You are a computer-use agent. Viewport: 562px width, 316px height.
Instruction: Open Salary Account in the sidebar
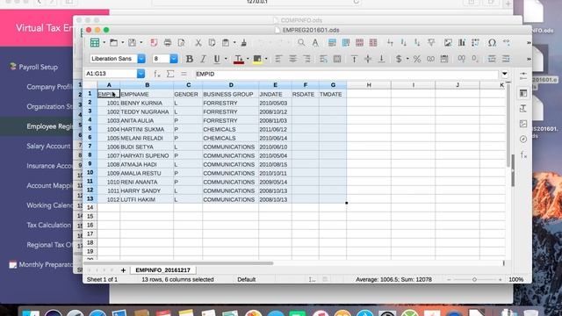48,147
